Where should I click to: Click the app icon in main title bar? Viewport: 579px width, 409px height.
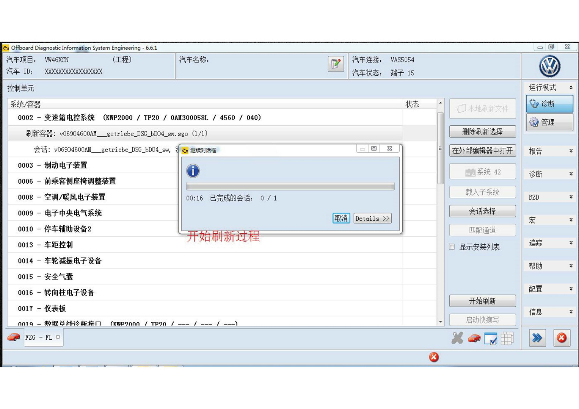click(x=6, y=48)
